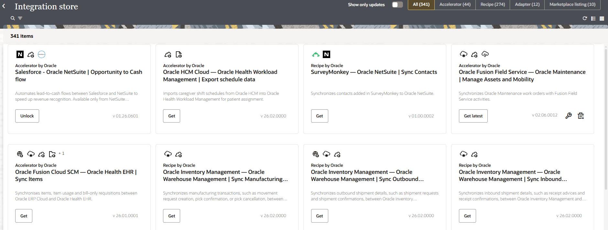
Task: Open SurveyMonkey — Oracle NetSuite Sync Contacts title
Action: click(374, 72)
